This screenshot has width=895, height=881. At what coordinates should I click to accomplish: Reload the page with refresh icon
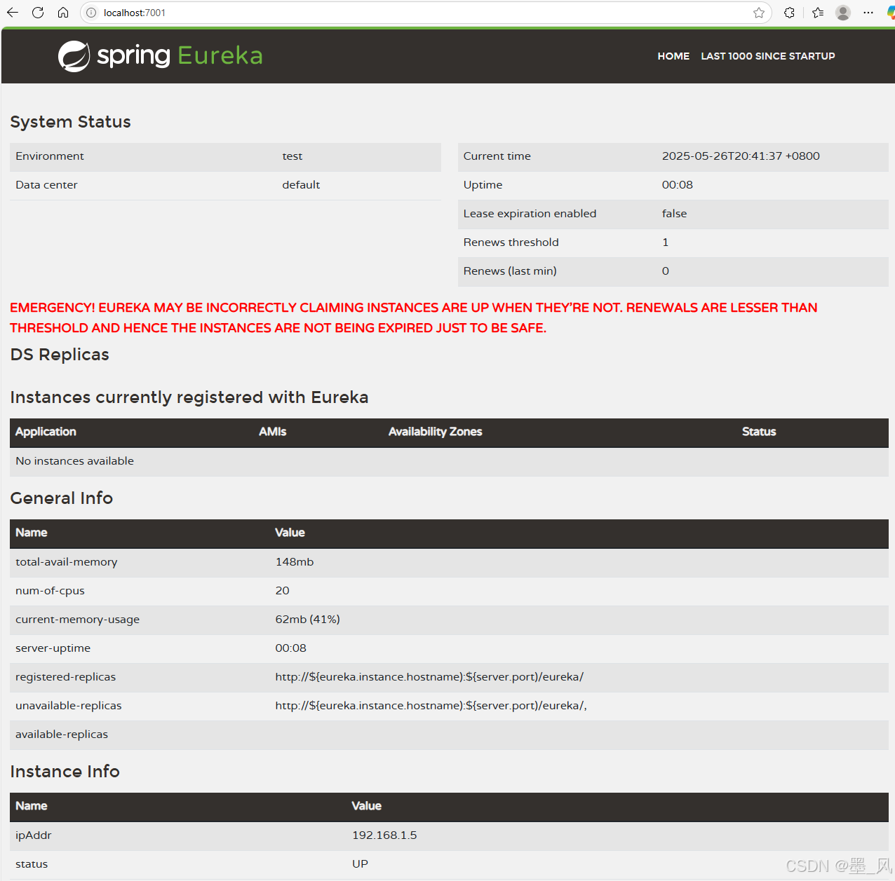[x=38, y=13]
